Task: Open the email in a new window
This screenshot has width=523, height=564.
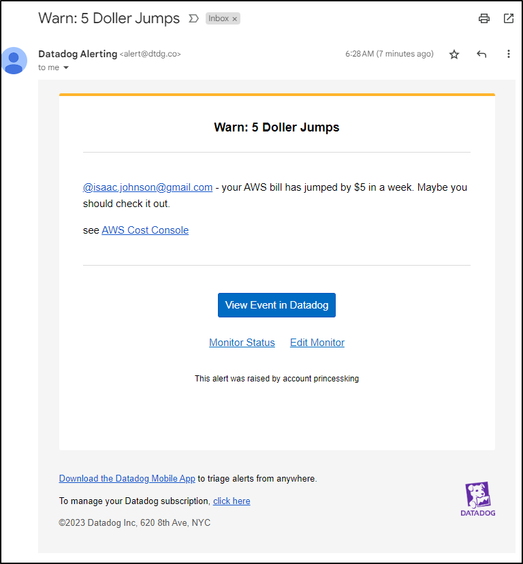Action: 508,18
